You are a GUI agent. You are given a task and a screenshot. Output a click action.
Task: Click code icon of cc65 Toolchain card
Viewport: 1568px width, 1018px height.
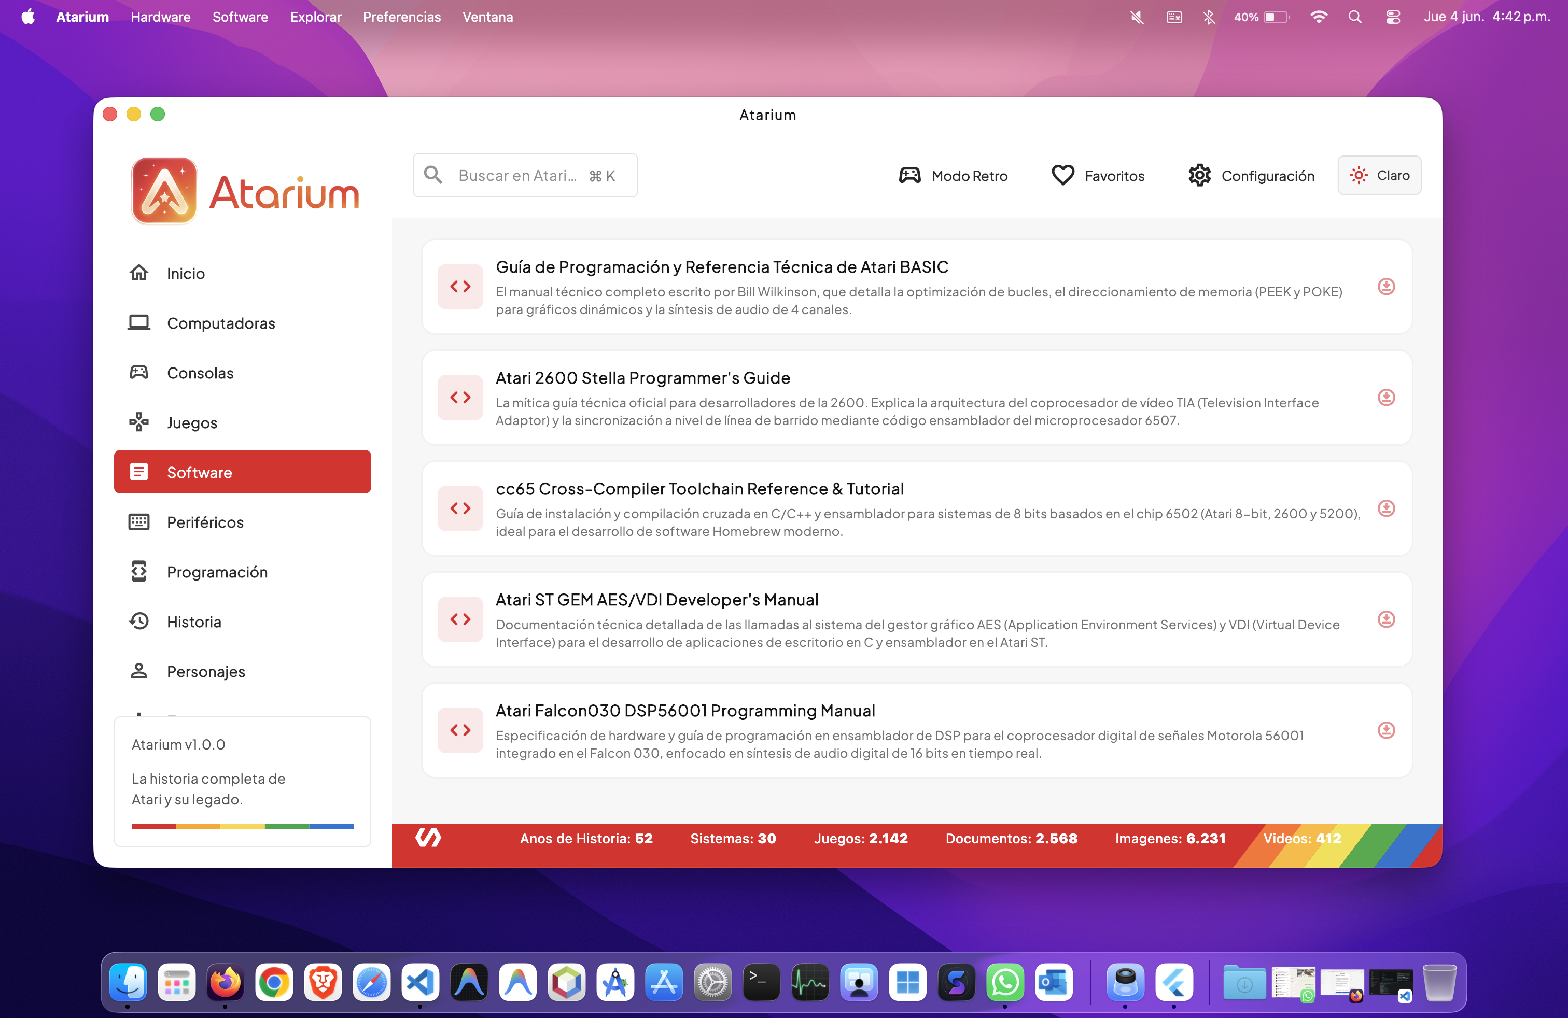(x=460, y=508)
